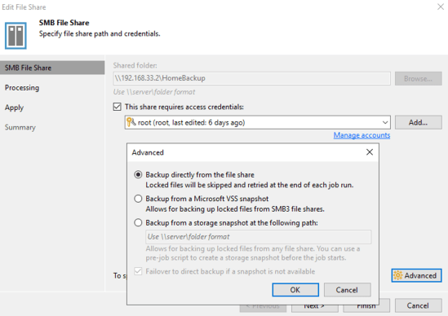
Task: Select Backup from a Microsoft VSS snapshot
Action: click(138, 199)
